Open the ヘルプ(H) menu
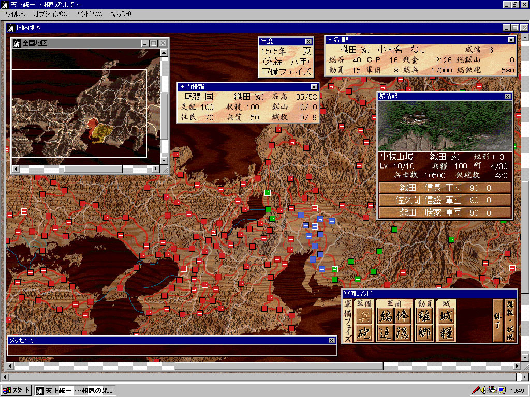This screenshot has width=530, height=397. pos(120,13)
